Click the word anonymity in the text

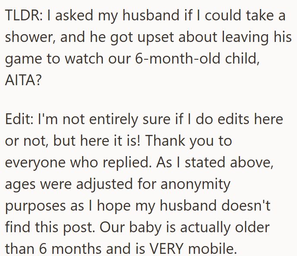[x=195, y=185]
